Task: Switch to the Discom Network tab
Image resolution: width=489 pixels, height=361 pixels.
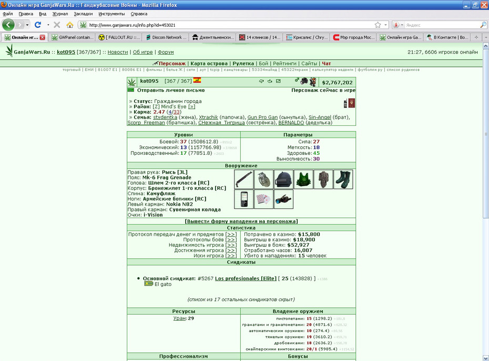Action: pos(166,37)
